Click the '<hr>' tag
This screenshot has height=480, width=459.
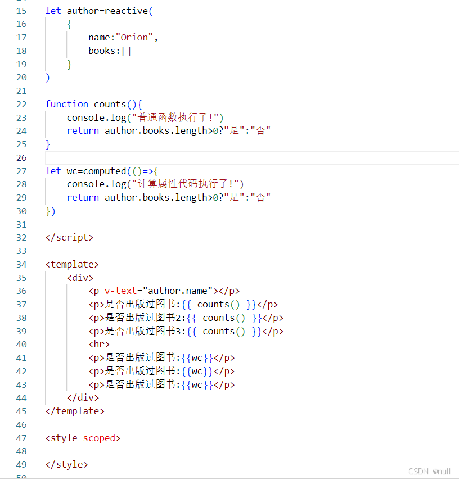click(x=99, y=345)
